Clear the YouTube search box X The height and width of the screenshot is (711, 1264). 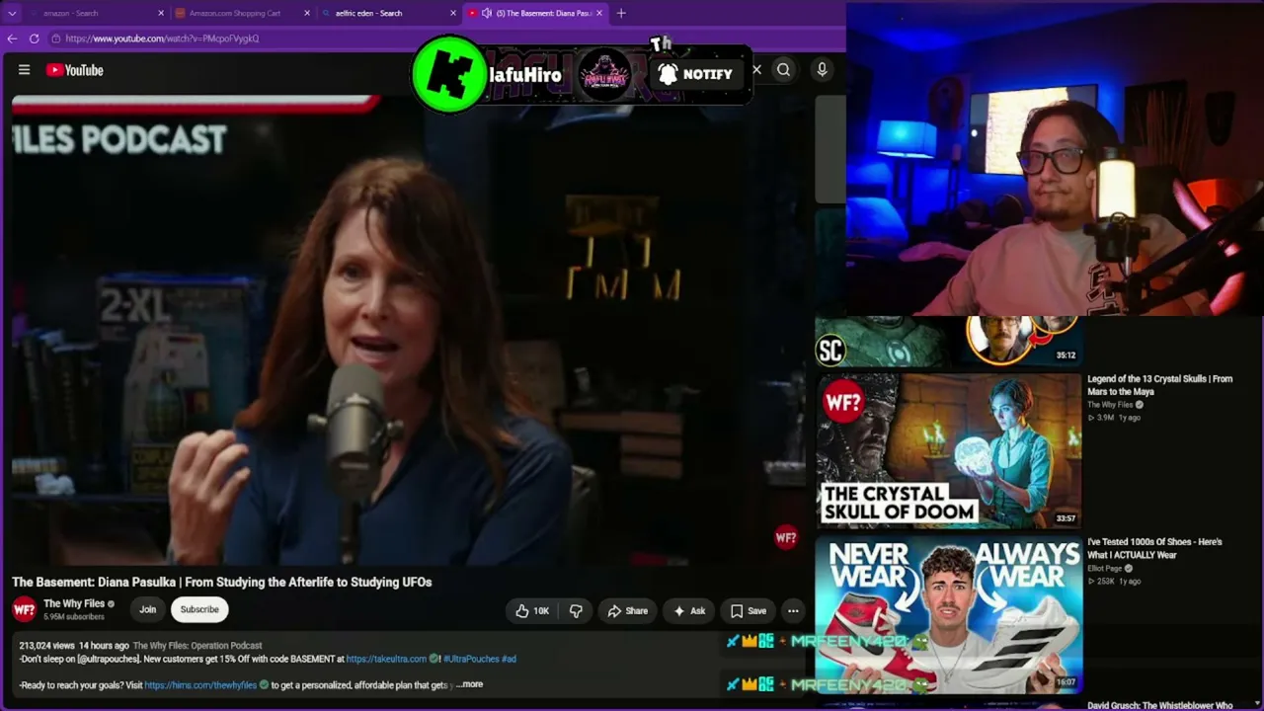757,70
